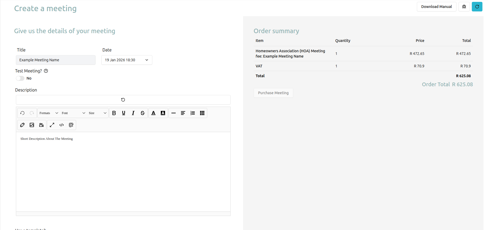Switch editor to code view

(62, 125)
